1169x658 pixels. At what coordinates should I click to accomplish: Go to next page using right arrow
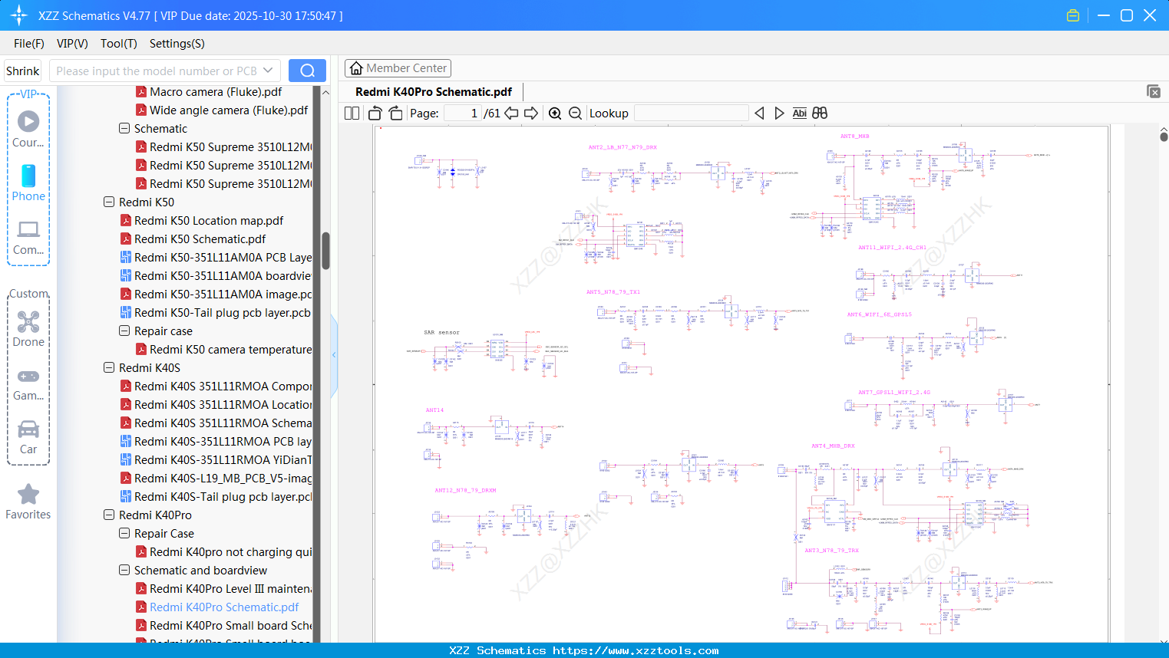tap(530, 114)
